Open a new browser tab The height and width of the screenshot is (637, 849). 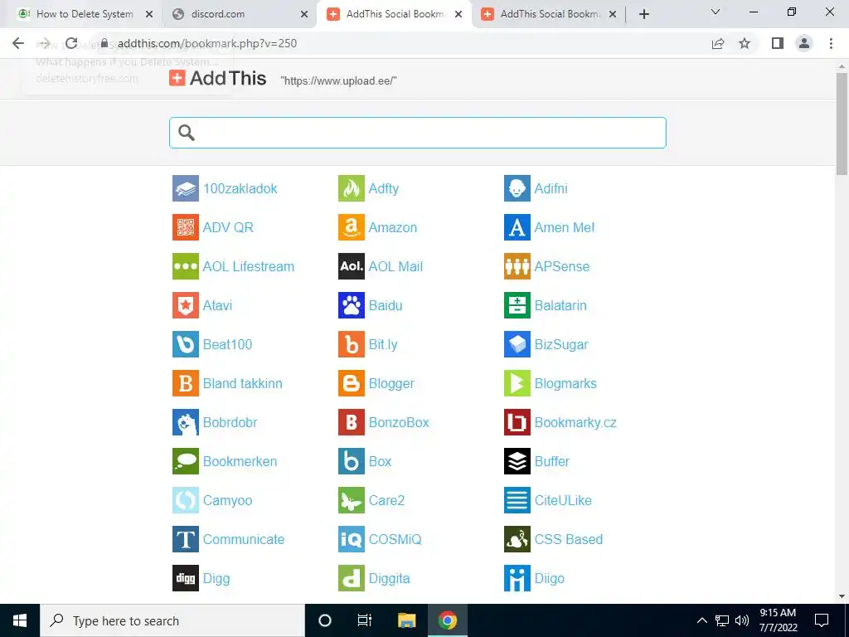click(x=643, y=14)
